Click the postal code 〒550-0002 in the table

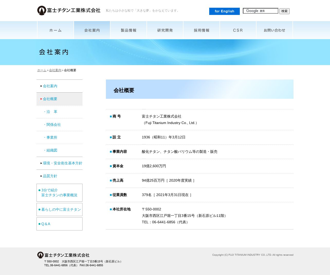coord(152,209)
